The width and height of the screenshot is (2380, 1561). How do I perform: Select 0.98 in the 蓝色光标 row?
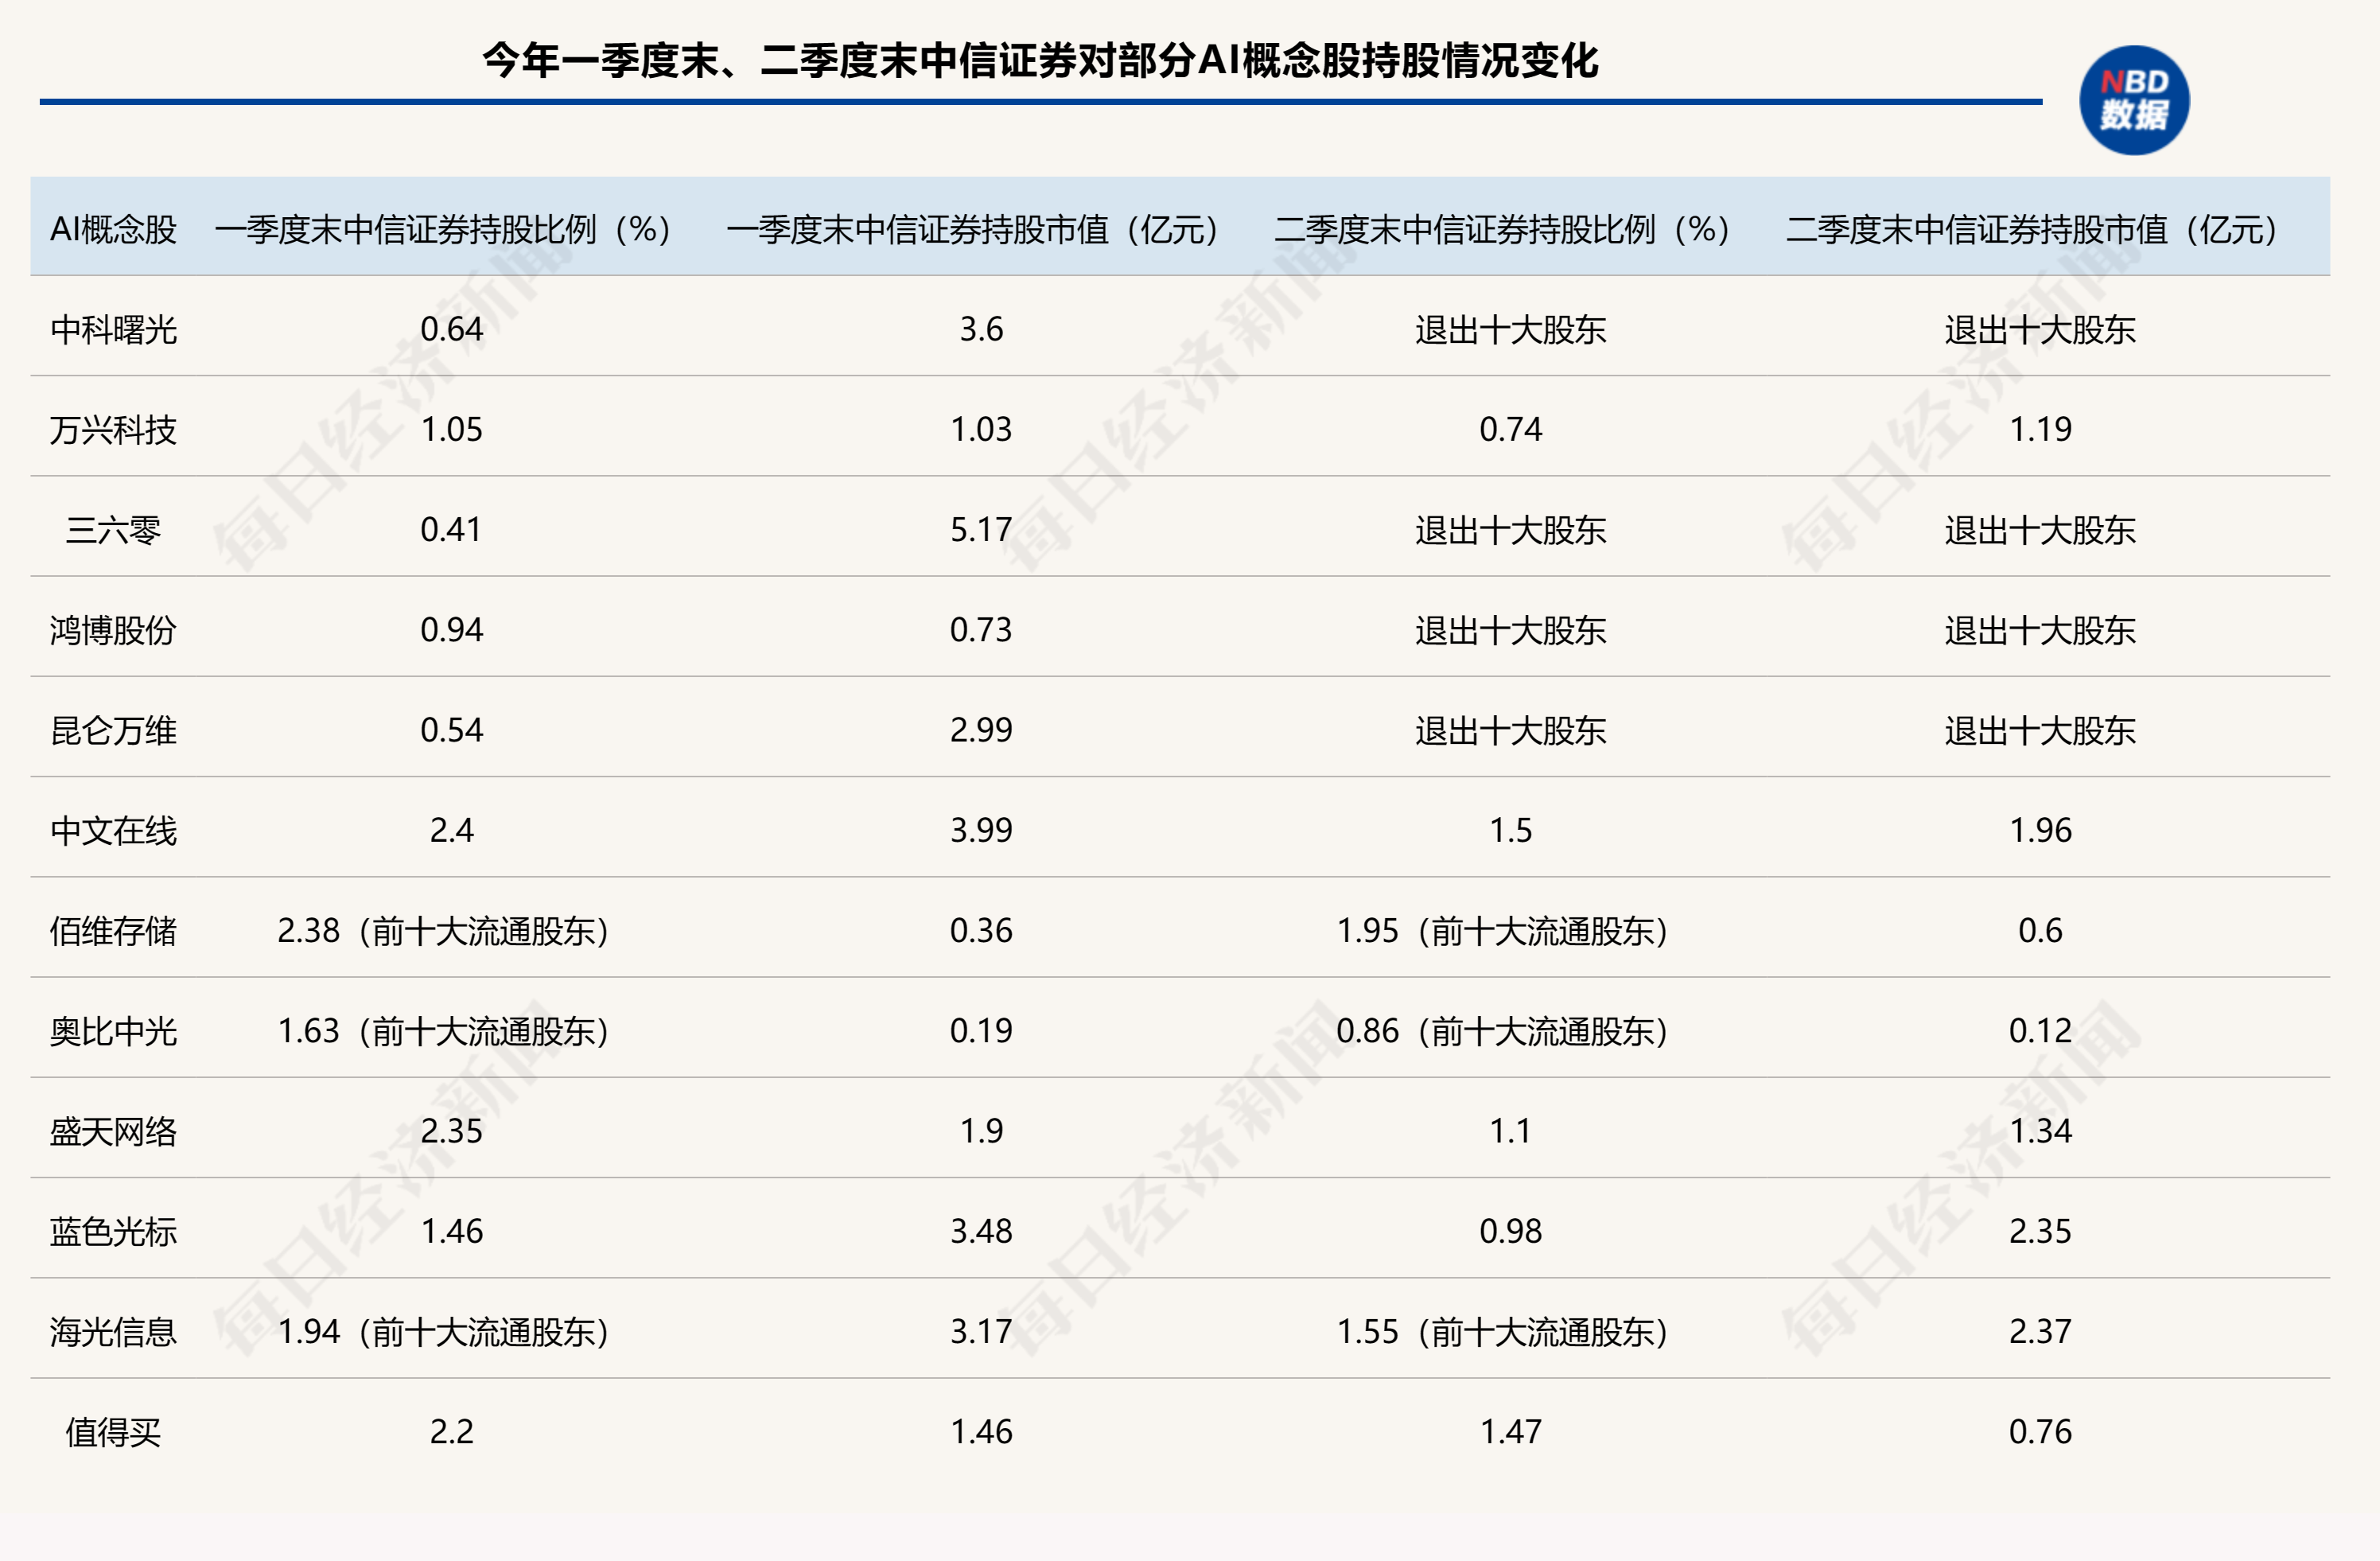point(1510,1231)
